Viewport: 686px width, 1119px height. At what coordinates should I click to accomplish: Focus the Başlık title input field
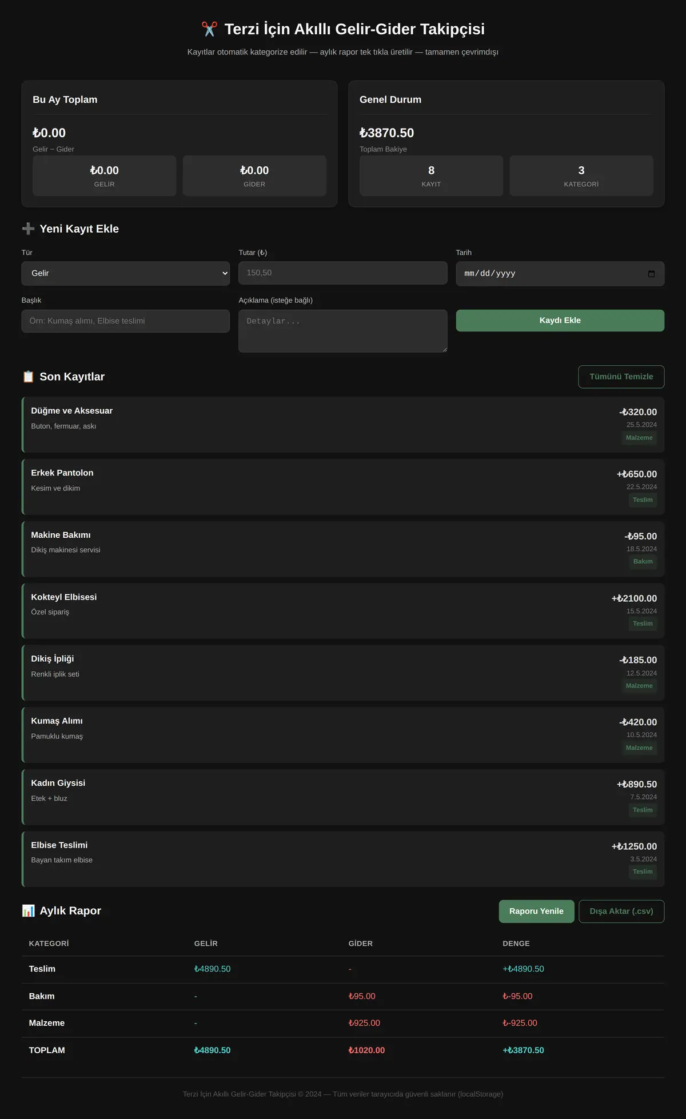tap(126, 321)
